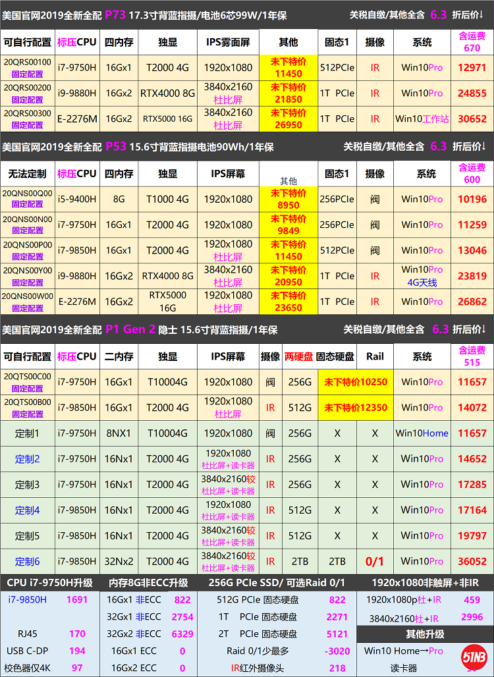Select the yellow special price 20950 cell
Image resolution: width=494 pixels, height=677 pixels.
(288, 276)
